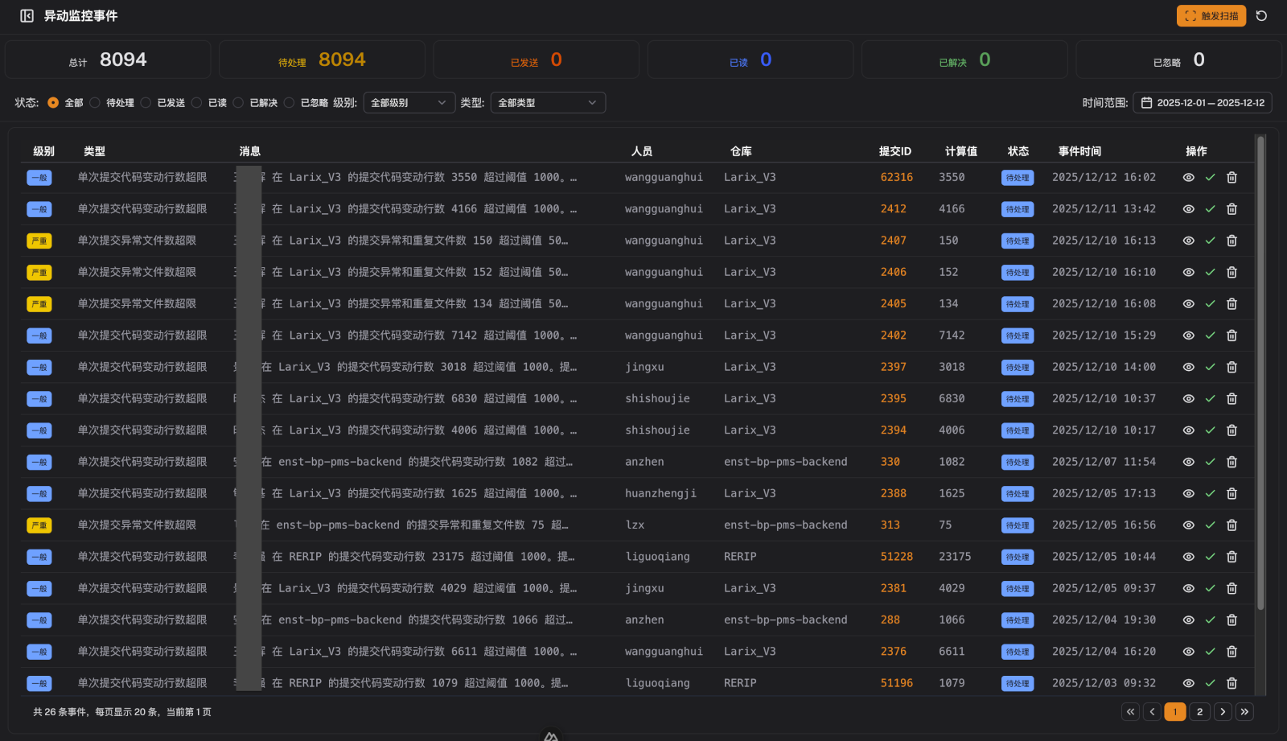Image resolution: width=1287 pixels, height=741 pixels.
Task: Click commit ID link 2376
Action: (893, 652)
